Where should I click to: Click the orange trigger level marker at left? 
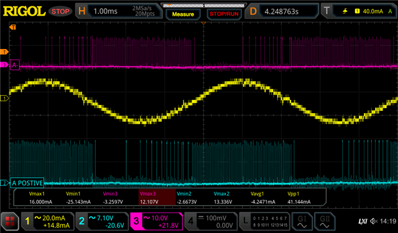point(4,52)
